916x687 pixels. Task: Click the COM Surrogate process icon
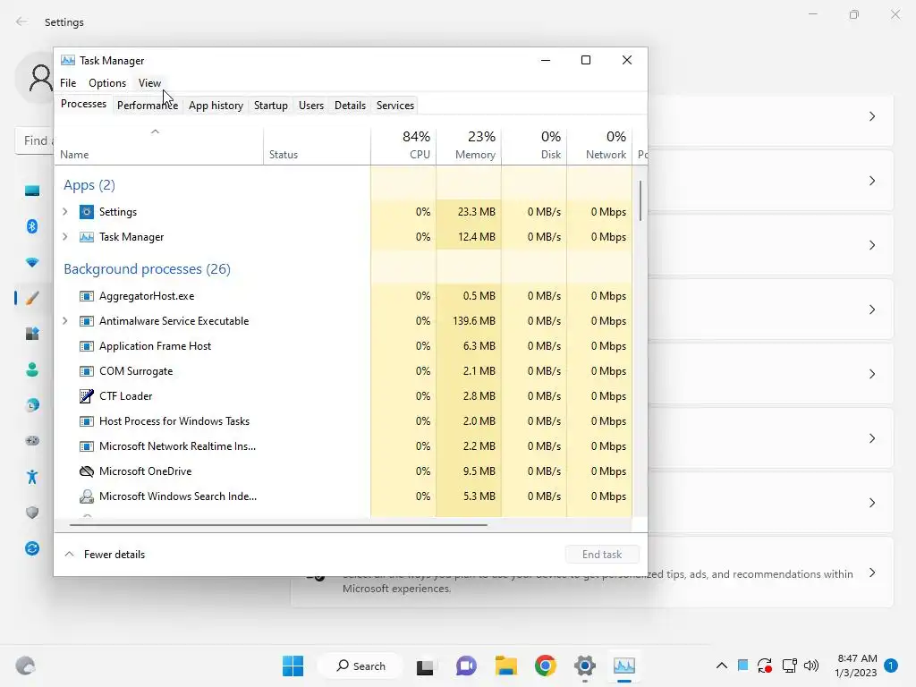click(87, 371)
